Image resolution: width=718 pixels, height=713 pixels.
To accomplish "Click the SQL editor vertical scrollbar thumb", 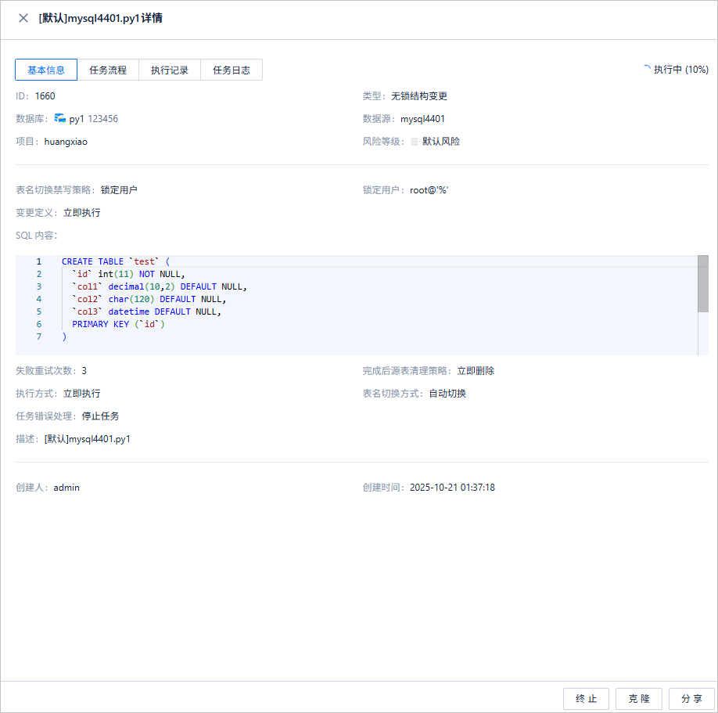I will tap(703, 283).
